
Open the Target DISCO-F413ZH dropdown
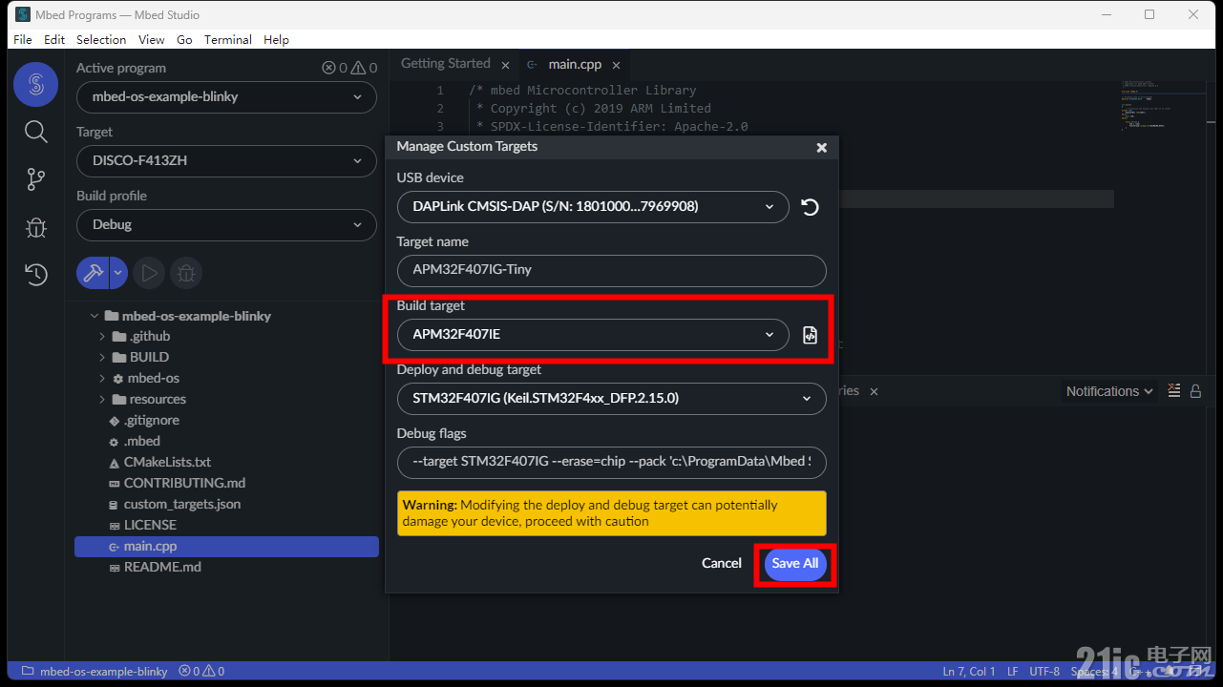[226, 160]
